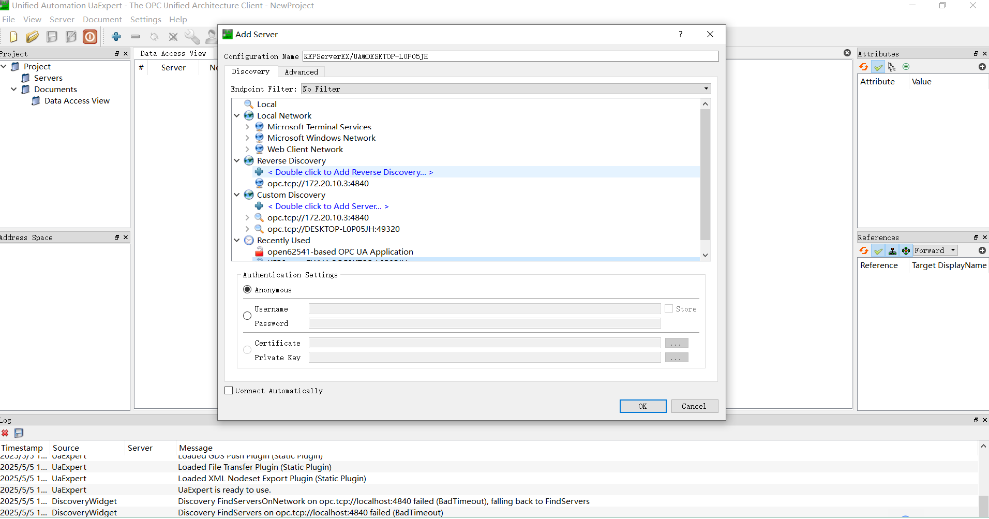Click the discovery tree vertical scrollbar

click(x=705, y=175)
